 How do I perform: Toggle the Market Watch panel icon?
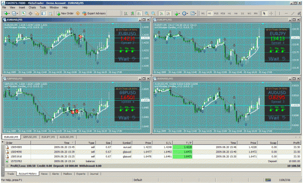[x=24, y=14]
